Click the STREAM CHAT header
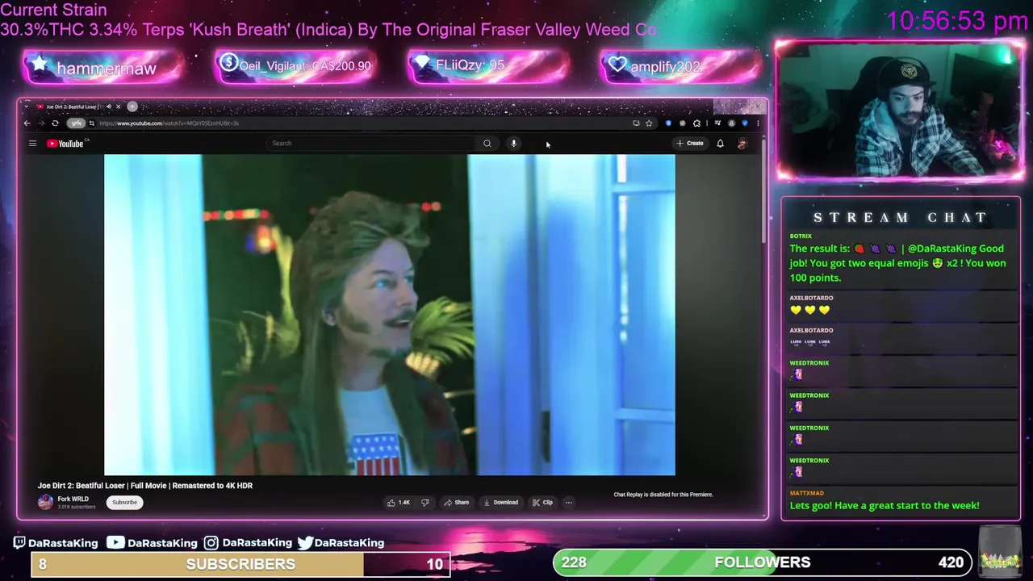 900,218
